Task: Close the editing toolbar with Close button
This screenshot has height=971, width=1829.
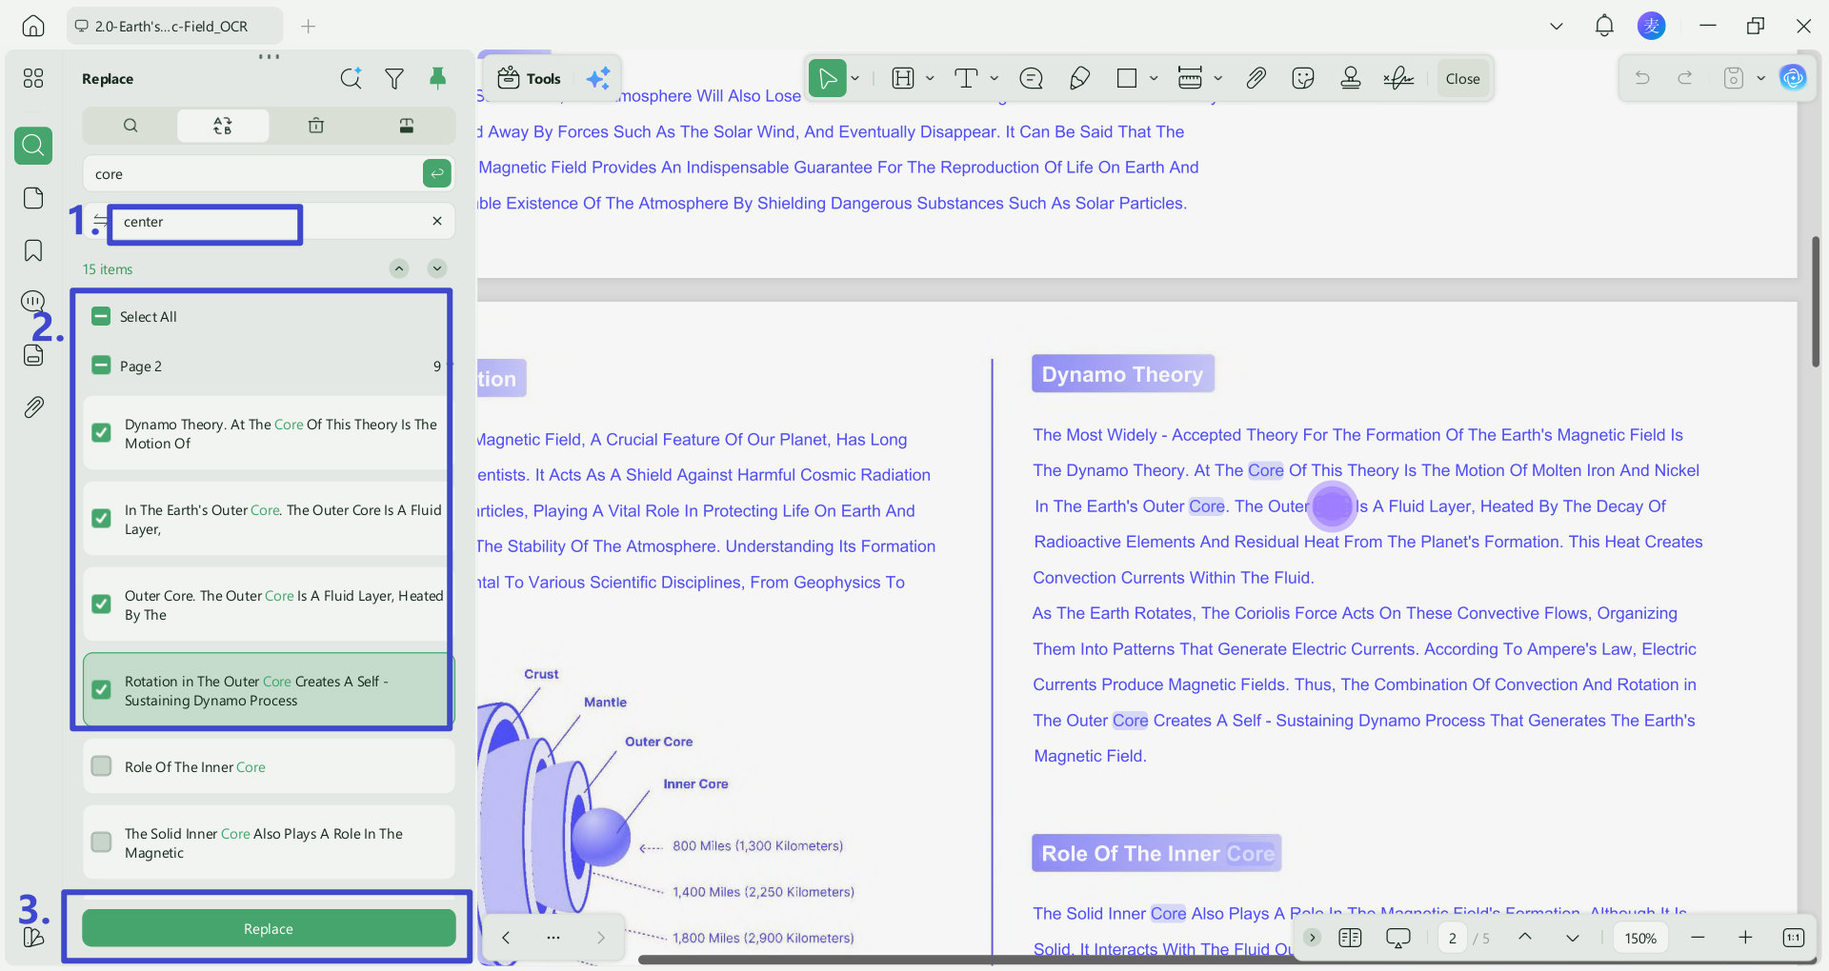Action: click(1462, 78)
